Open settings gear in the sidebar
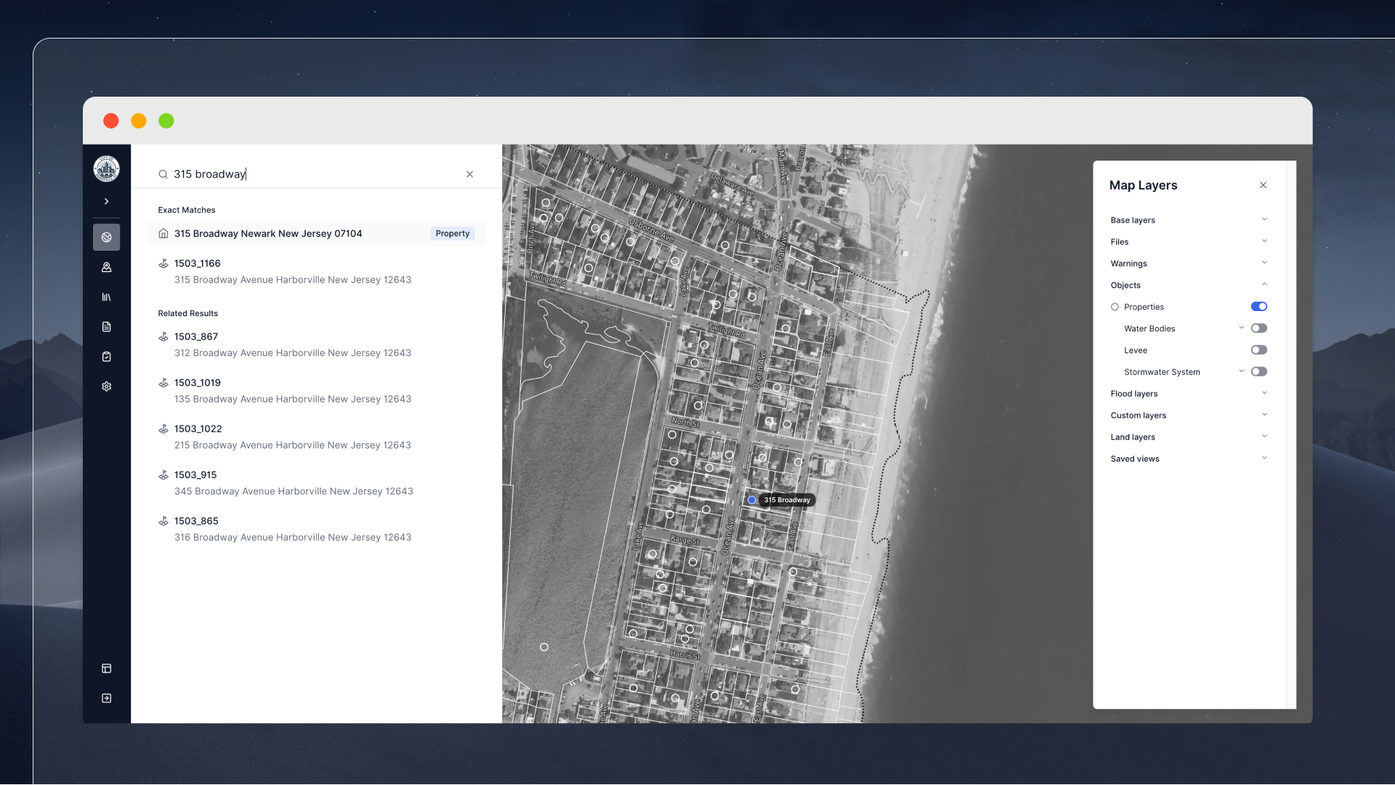 click(x=106, y=387)
